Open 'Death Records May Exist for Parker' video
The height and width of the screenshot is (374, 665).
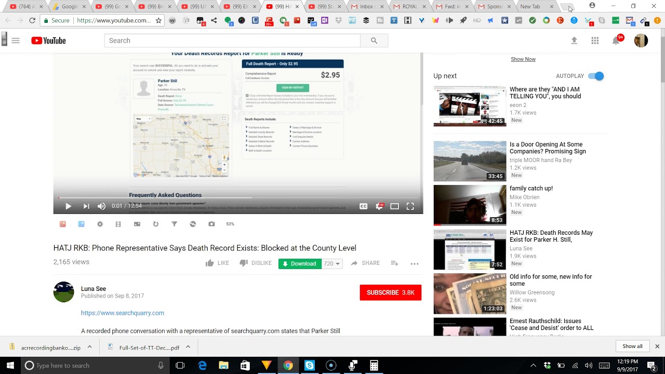[551, 236]
